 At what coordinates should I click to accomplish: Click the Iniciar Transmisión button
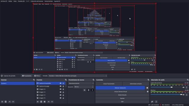point(109,84)
